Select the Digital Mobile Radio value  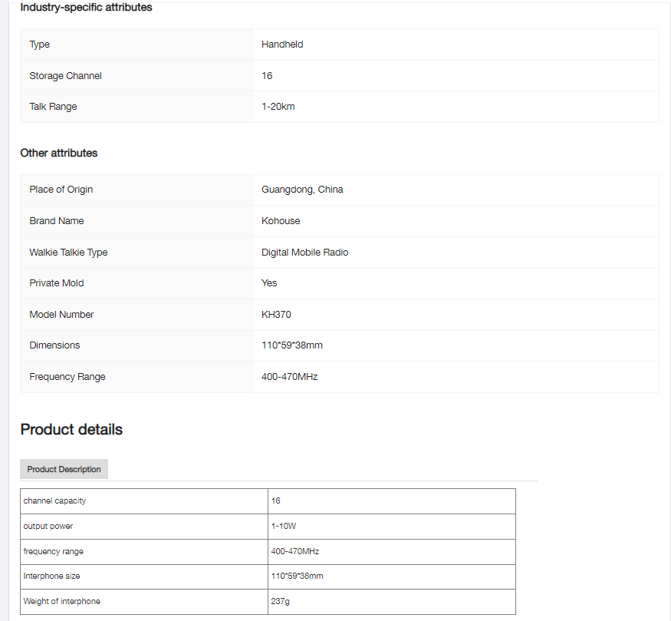304,253
